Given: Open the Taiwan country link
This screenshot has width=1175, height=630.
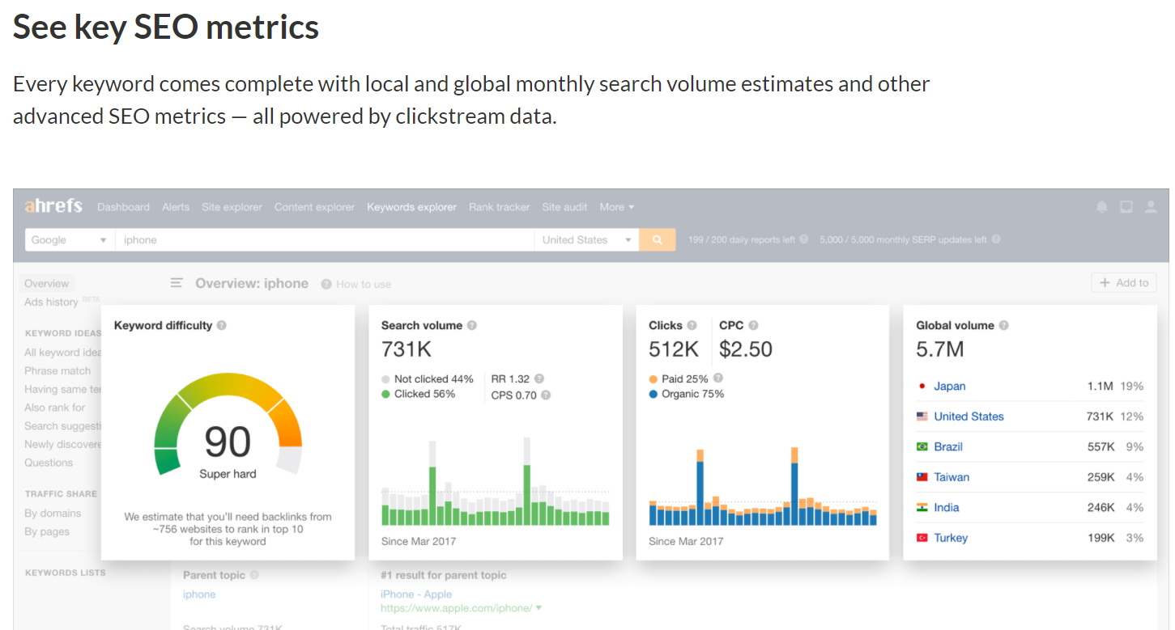Looking at the screenshot, I should pos(951,477).
